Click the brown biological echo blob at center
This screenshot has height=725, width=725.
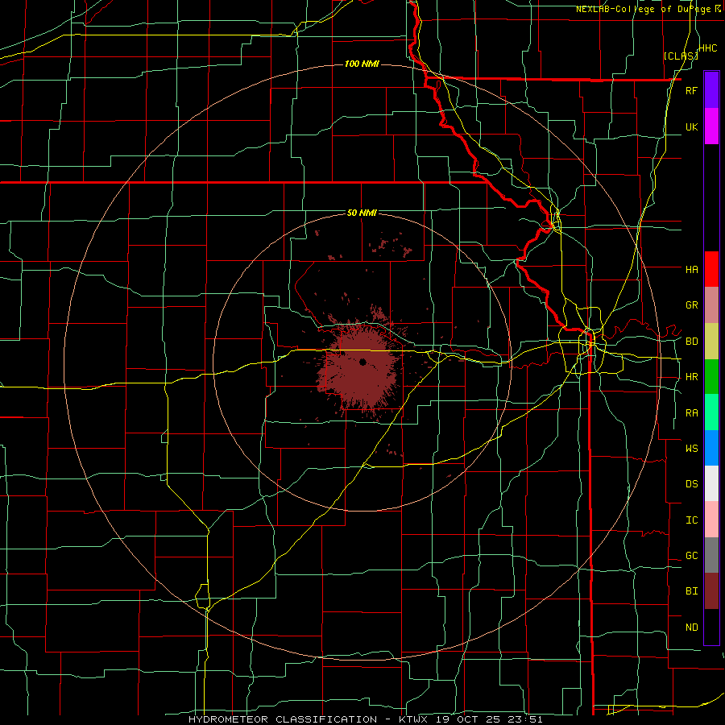pyautogui.click(x=360, y=370)
